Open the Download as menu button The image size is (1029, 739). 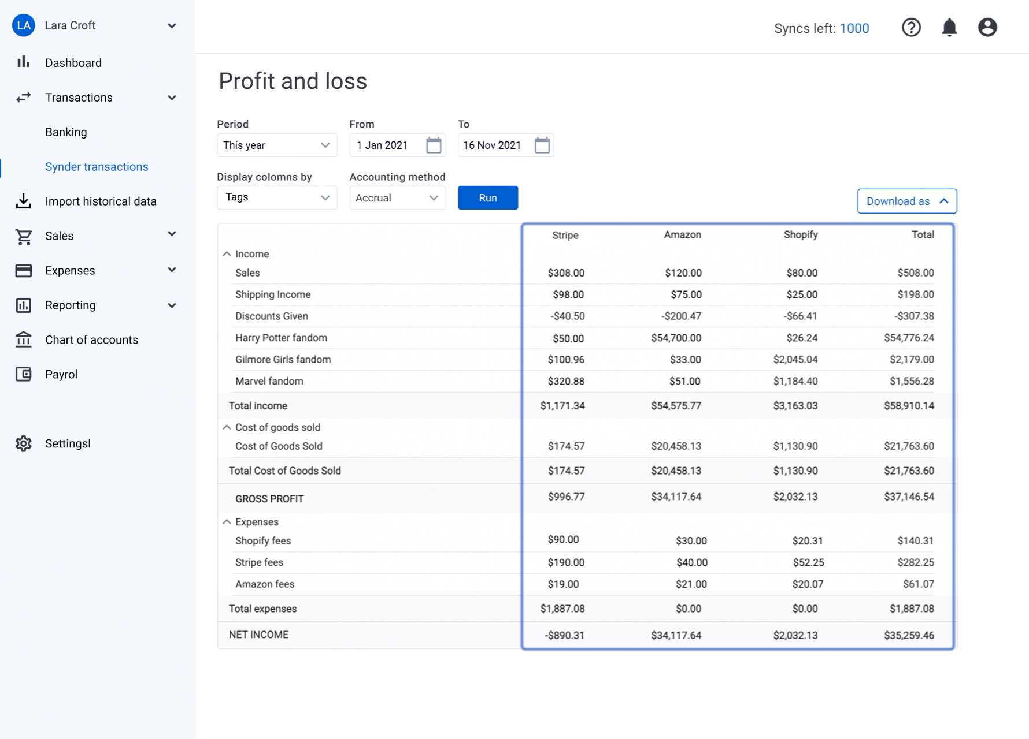pos(906,201)
